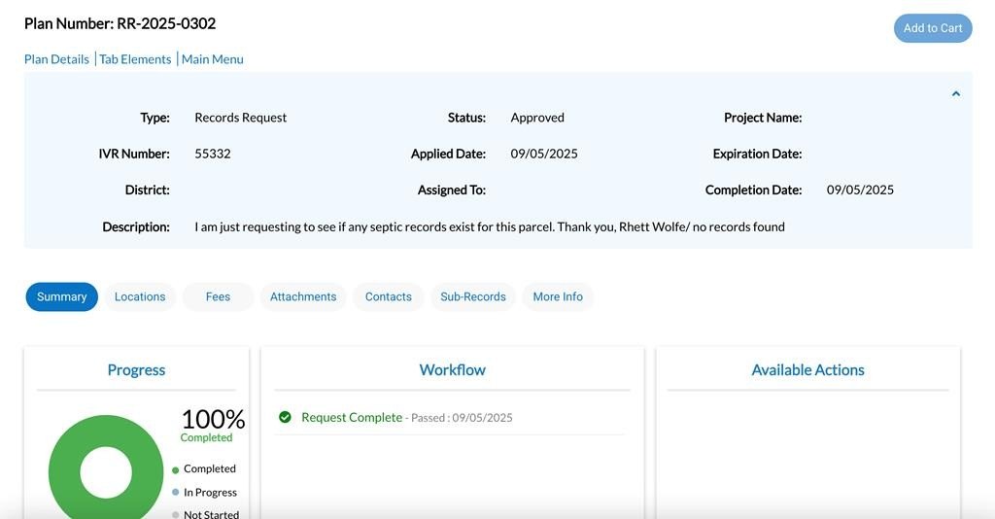Click the Available Actions panel heading

tap(807, 369)
